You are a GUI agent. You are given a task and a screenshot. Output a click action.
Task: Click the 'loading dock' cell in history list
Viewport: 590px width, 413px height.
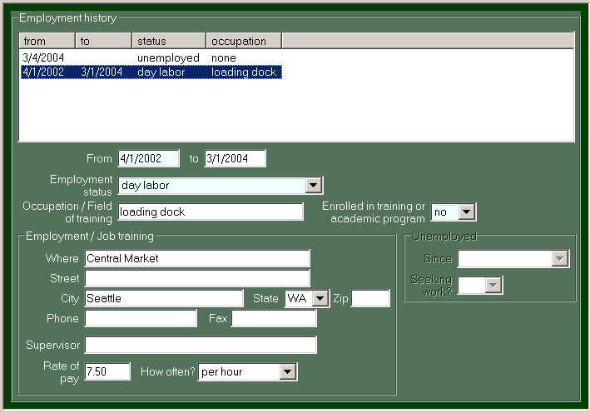(244, 72)
